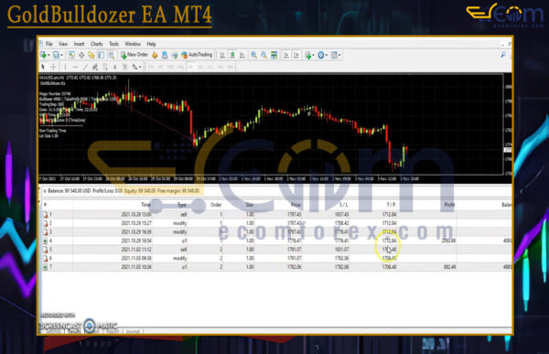This screenshot has height=354, width=549.
Task: Click the S / L column header
Action: [343, 205]
